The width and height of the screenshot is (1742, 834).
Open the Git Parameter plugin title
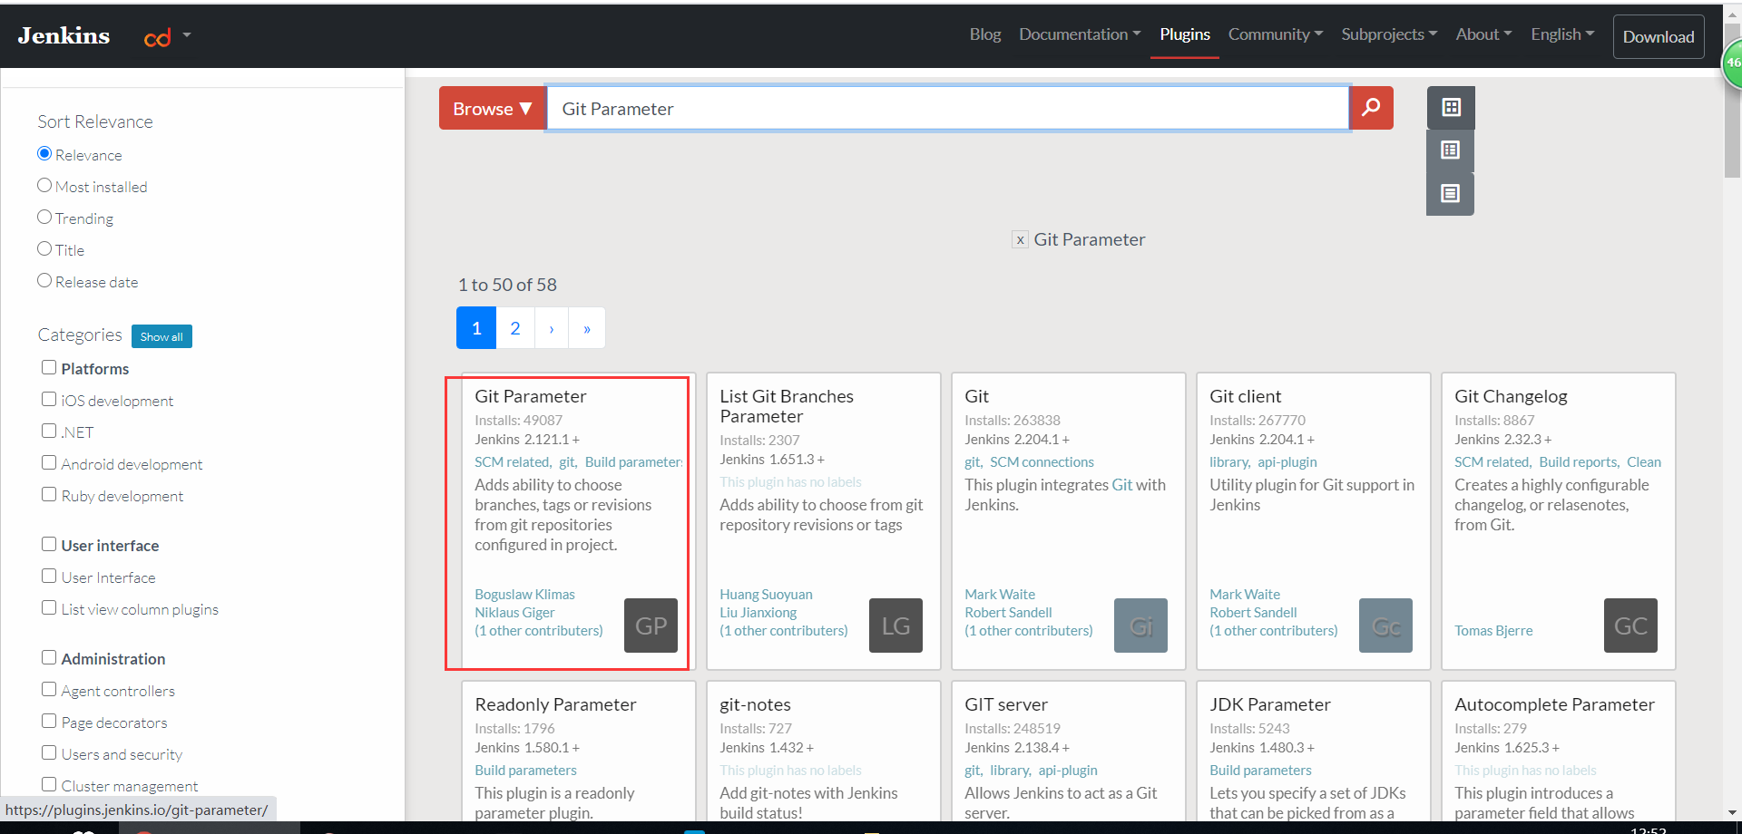[x=531, y=396]
